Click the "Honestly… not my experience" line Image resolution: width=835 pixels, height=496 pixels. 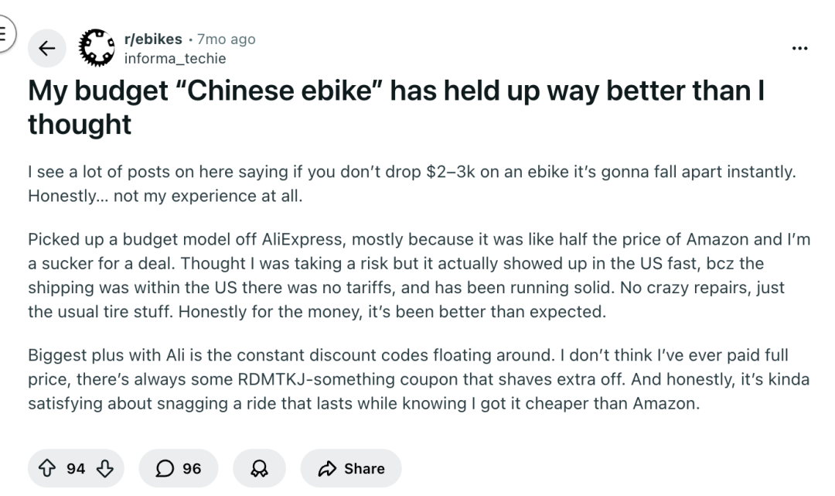click(x=165, y=196)
